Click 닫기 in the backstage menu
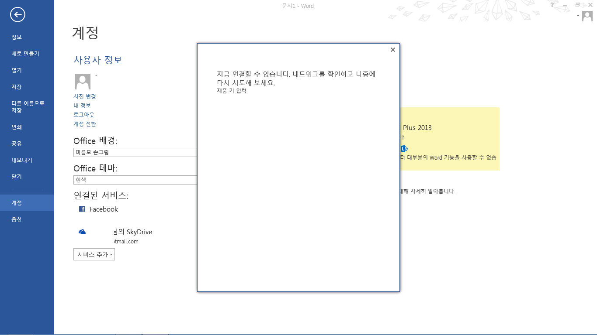The image size is (597, 335). 27,177
